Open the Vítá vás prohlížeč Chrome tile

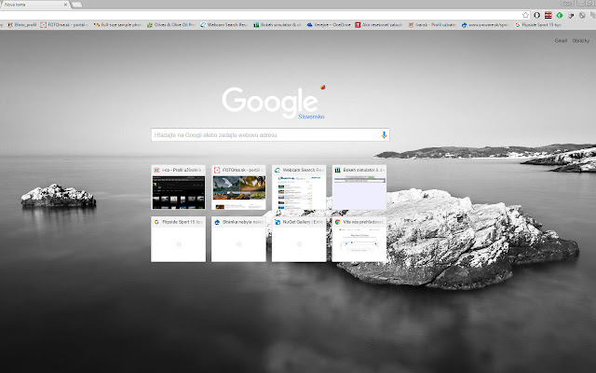pos(359,240)
